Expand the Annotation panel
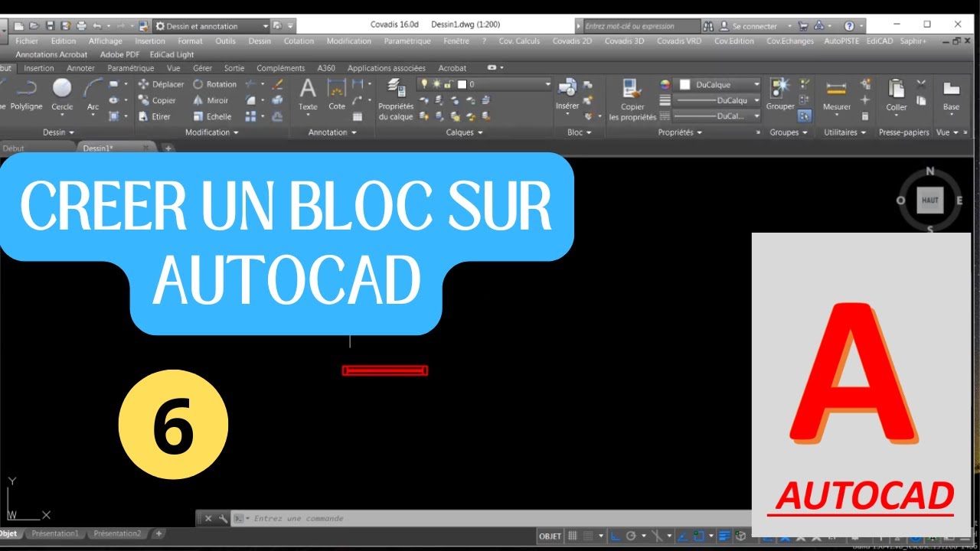The height and width of the screenshot is (551, 980). pos(332,132)
